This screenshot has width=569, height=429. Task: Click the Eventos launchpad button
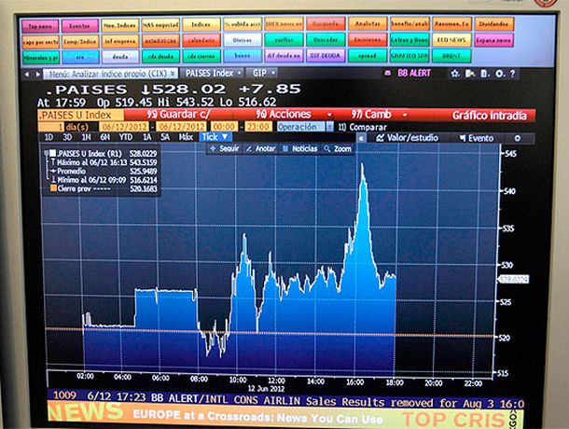80,26
